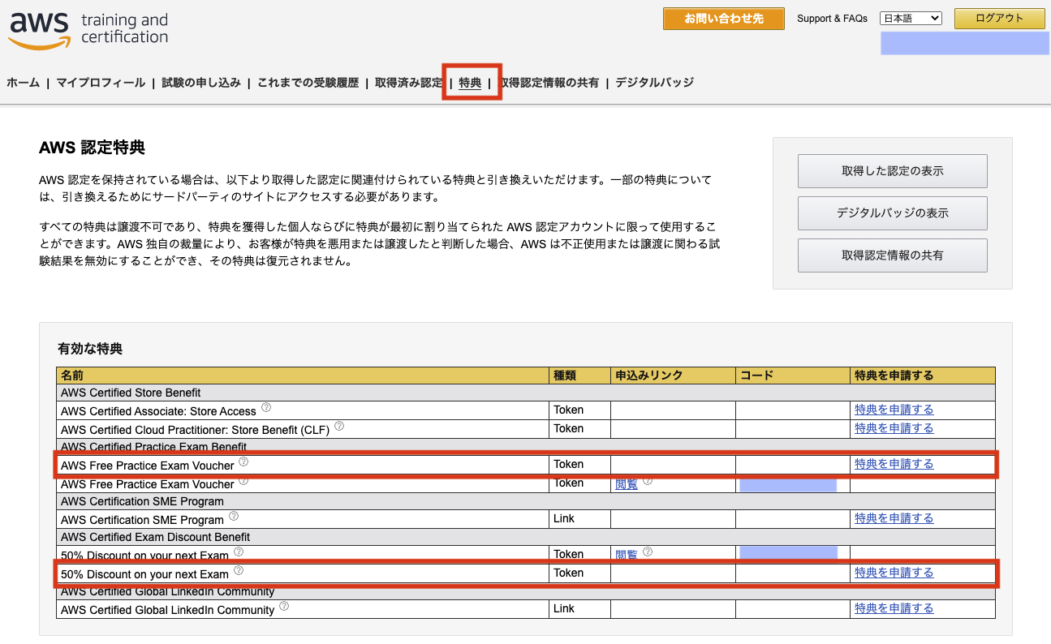Screen dimensions: 1051x644
Task: Click the コード column header
Action: [792, 376]
